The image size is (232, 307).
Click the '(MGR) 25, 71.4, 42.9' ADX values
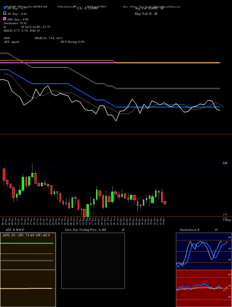tap(48, 38)
